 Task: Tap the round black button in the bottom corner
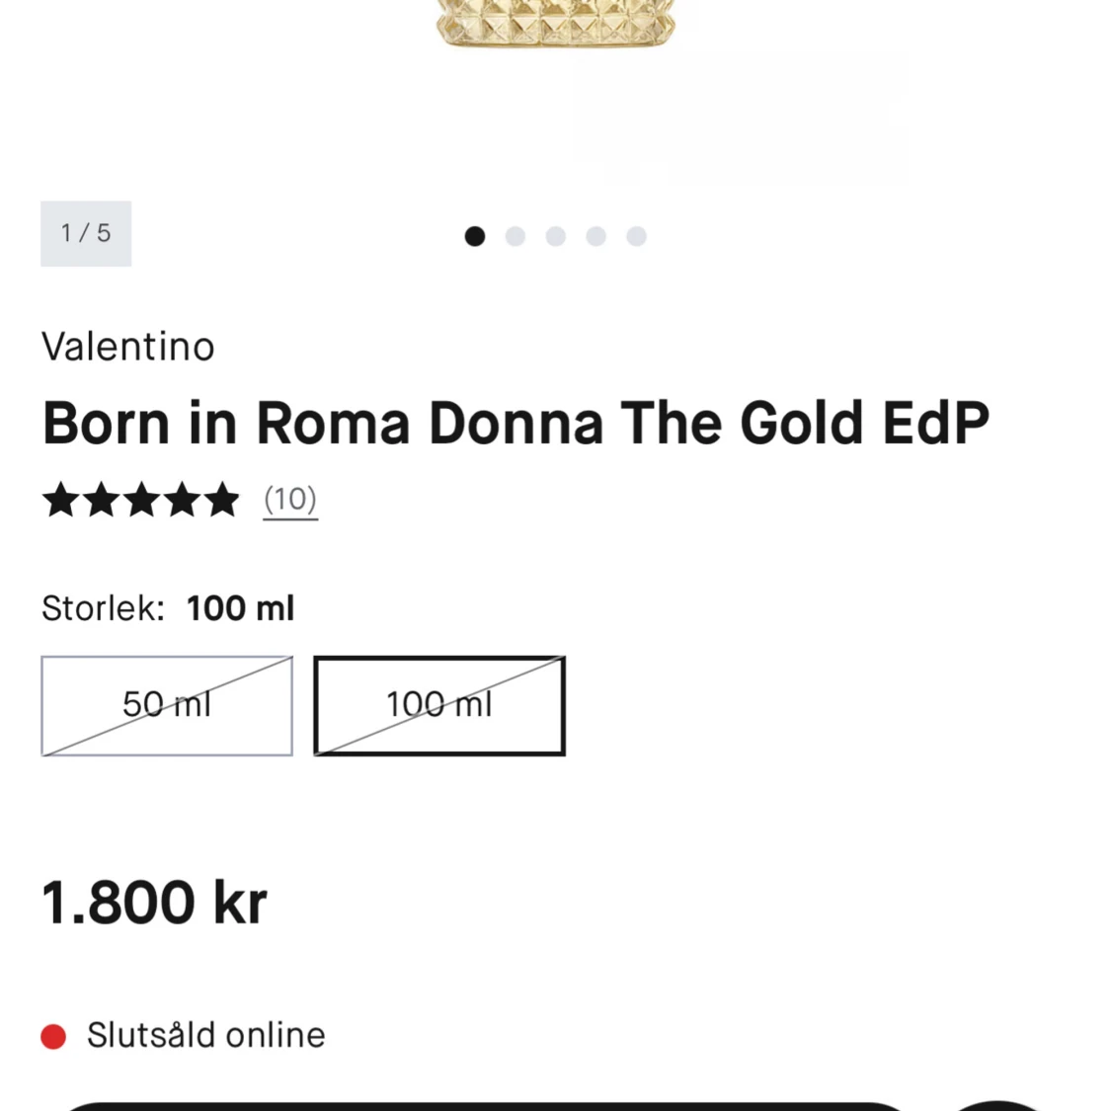996,1106
